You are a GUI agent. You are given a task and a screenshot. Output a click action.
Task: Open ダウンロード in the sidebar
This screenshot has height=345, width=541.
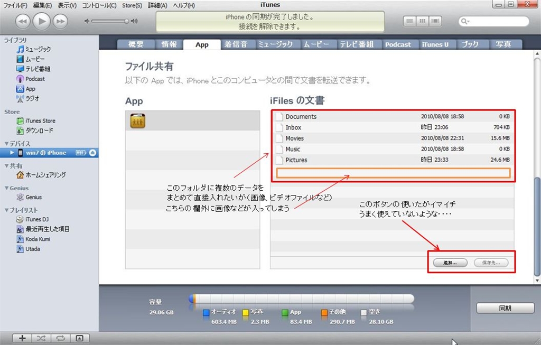(x=35, y=130)
